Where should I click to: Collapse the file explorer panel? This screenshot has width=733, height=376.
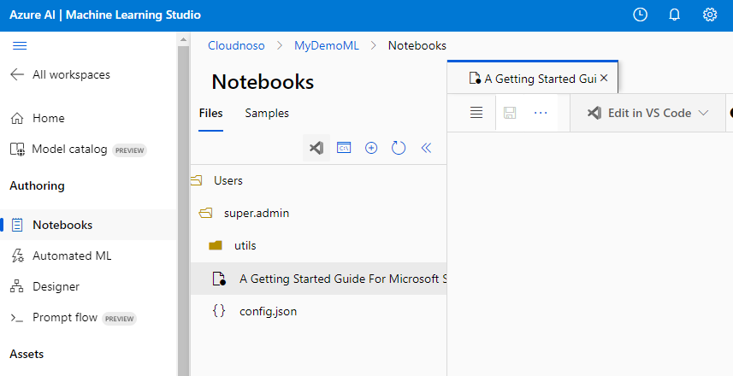[426, 148]
